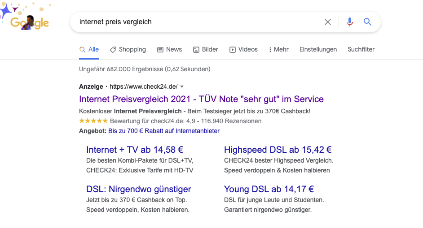Open 'Internet + TV ab 14,58 €' sitelink
423x228 pixels.
click(135, 150)
